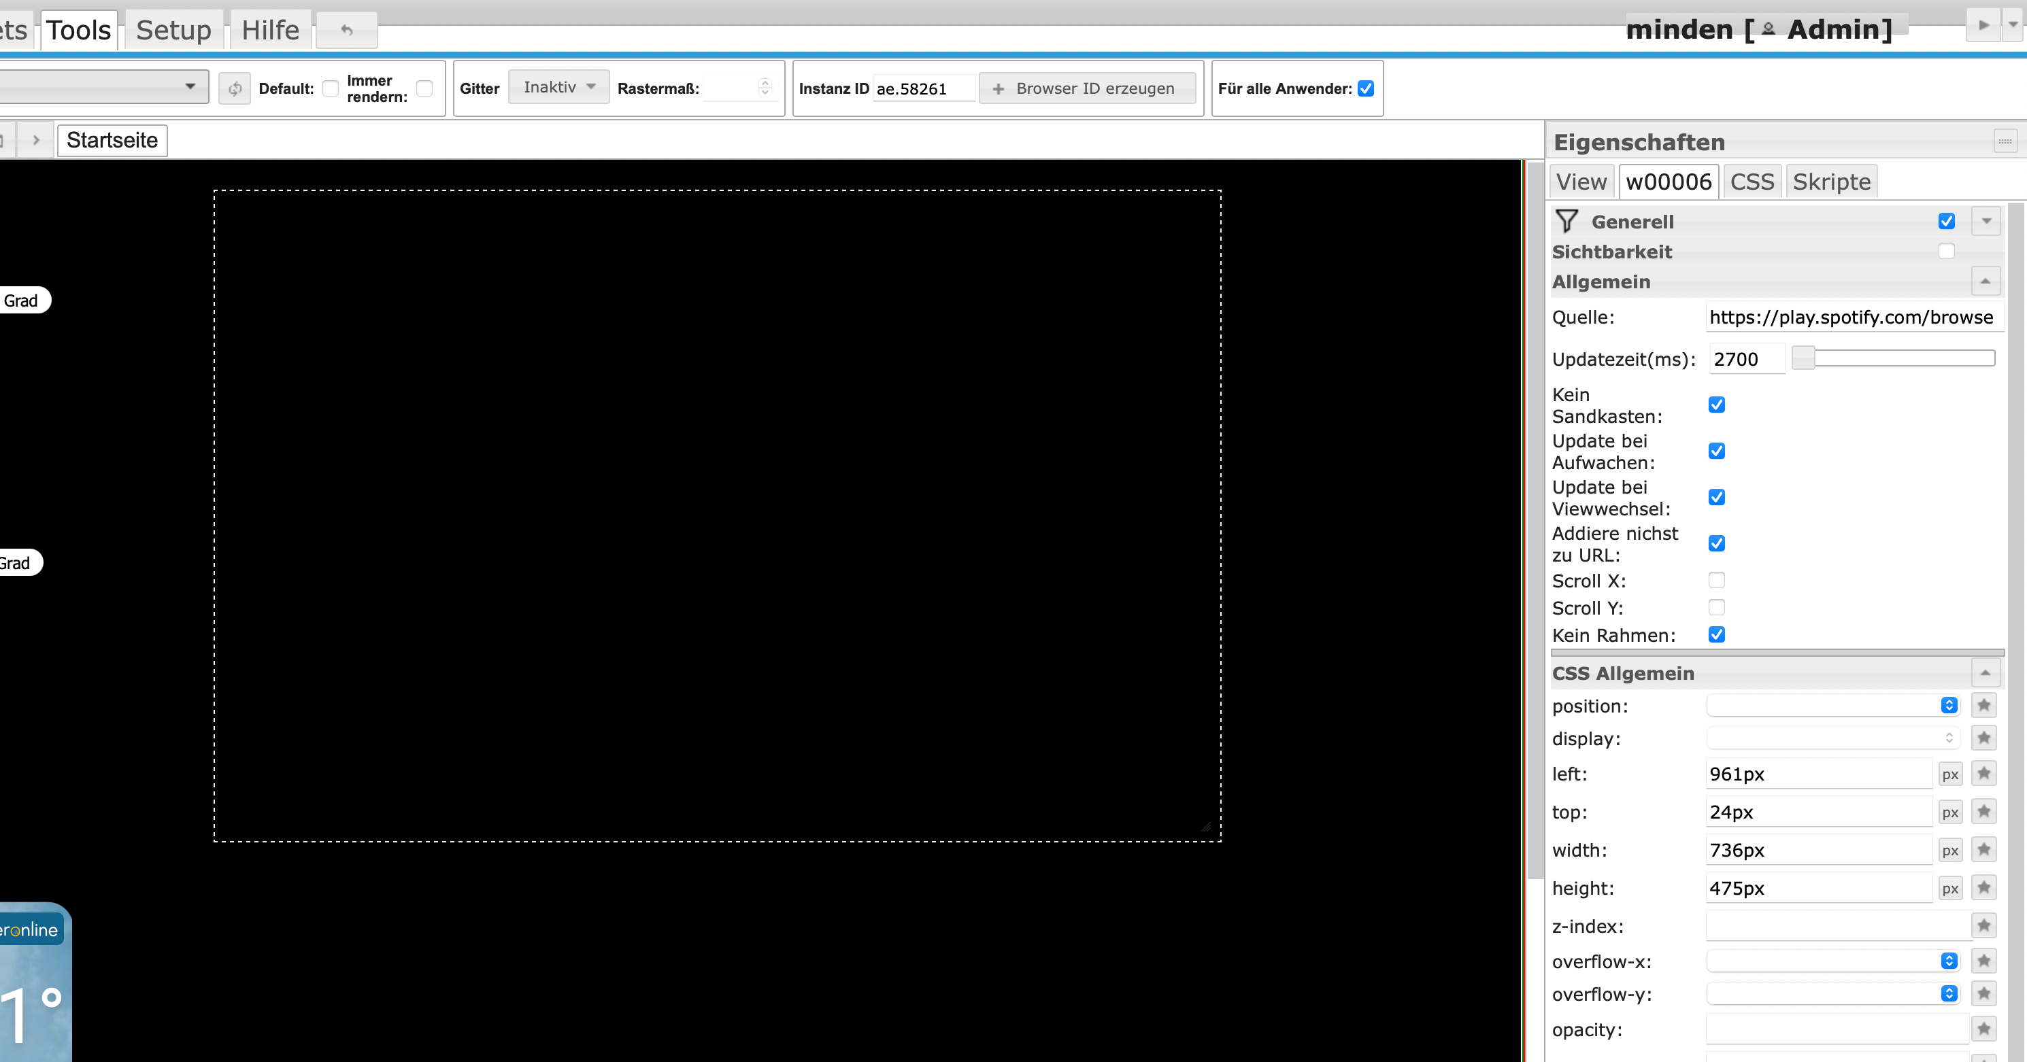Click the refresh icon left of Default
The width and height of the screenshot is (2027, 1062).
[x=235, y=89]
